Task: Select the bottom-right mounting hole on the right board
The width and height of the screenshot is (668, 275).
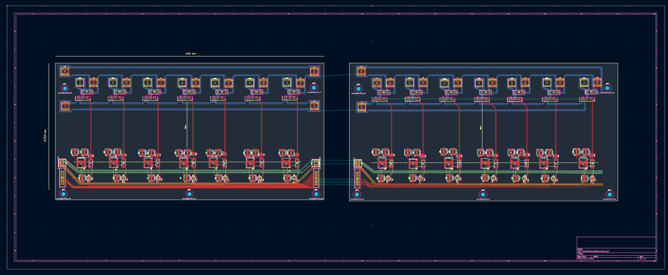Action: 609,194
